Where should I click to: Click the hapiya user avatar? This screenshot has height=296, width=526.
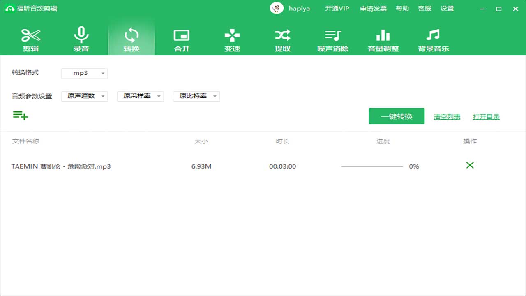[x=277, y=8]
